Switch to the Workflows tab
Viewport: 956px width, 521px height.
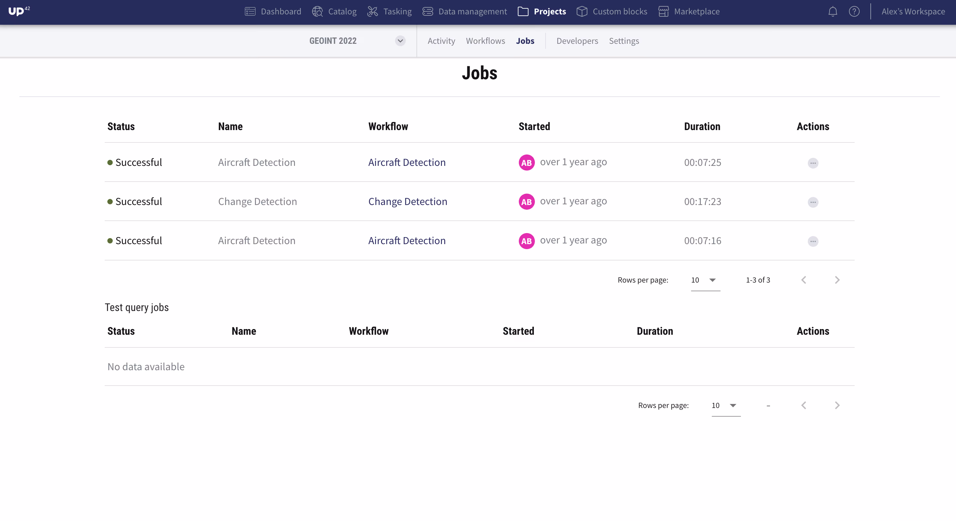[x=485, y=41]
